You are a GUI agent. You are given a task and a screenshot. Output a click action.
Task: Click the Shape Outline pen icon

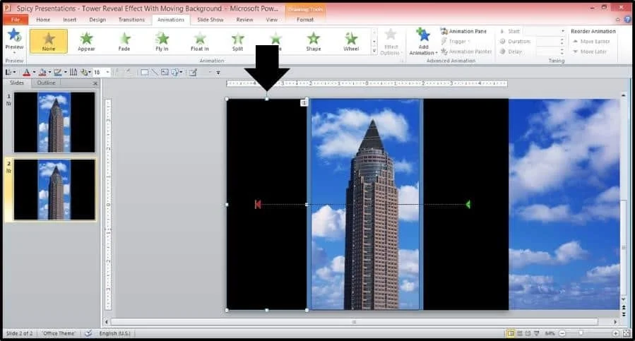tap(57, 72)
